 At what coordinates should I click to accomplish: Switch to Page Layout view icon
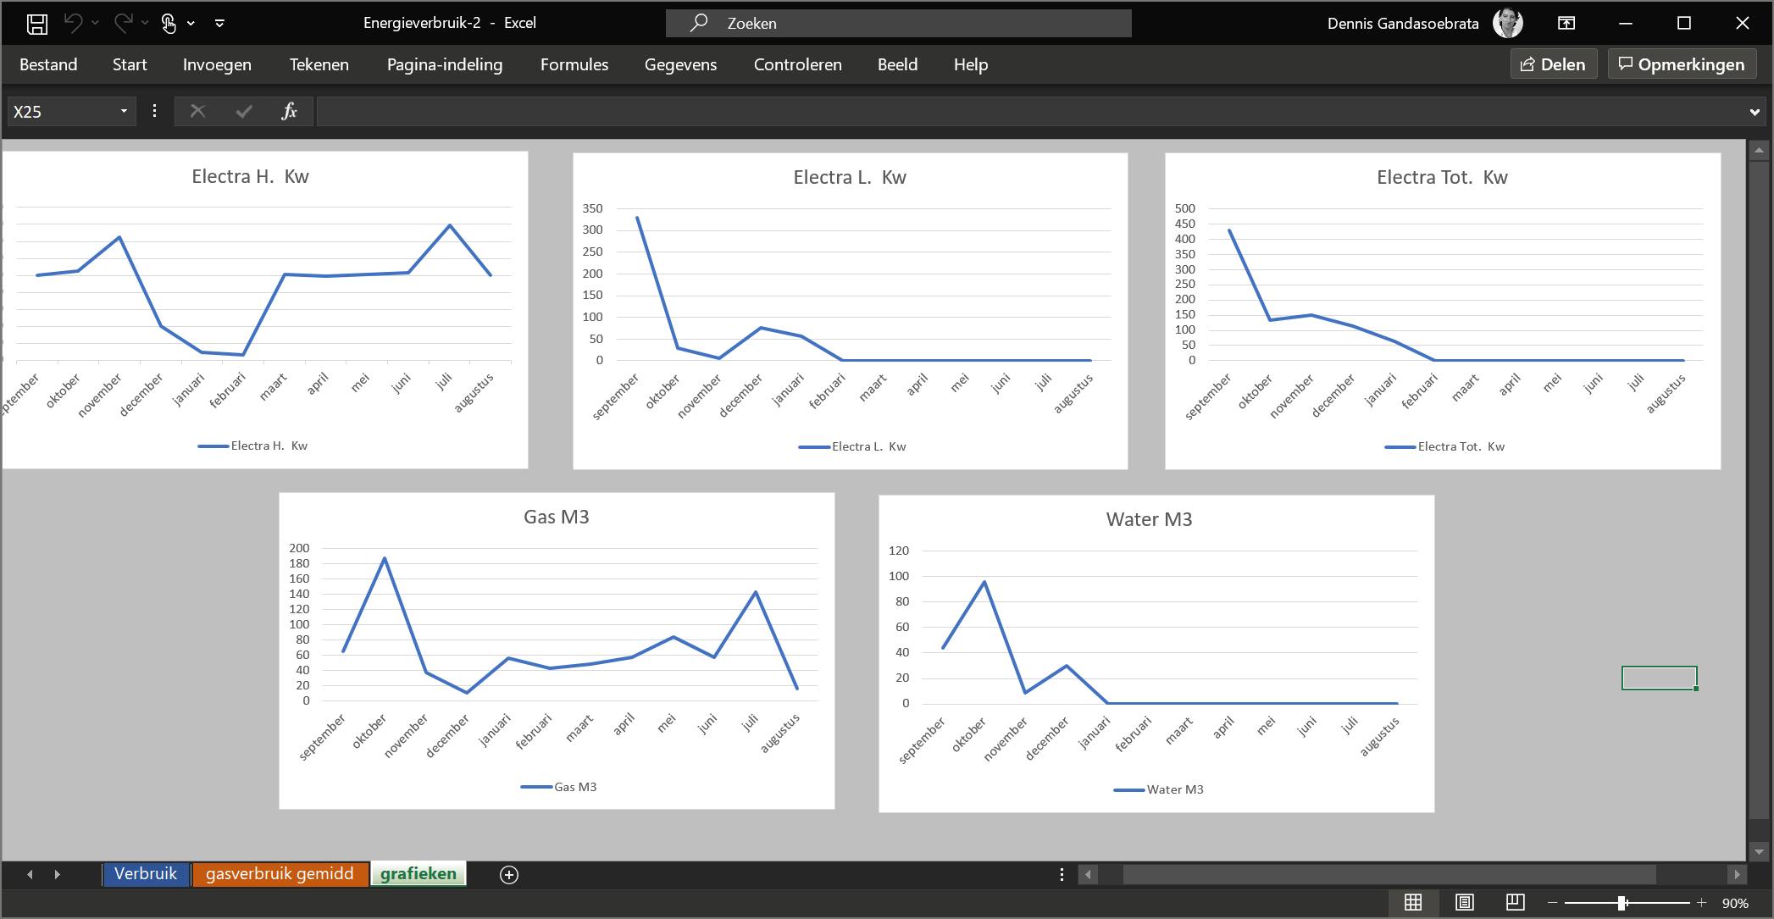click(1466, 901)
